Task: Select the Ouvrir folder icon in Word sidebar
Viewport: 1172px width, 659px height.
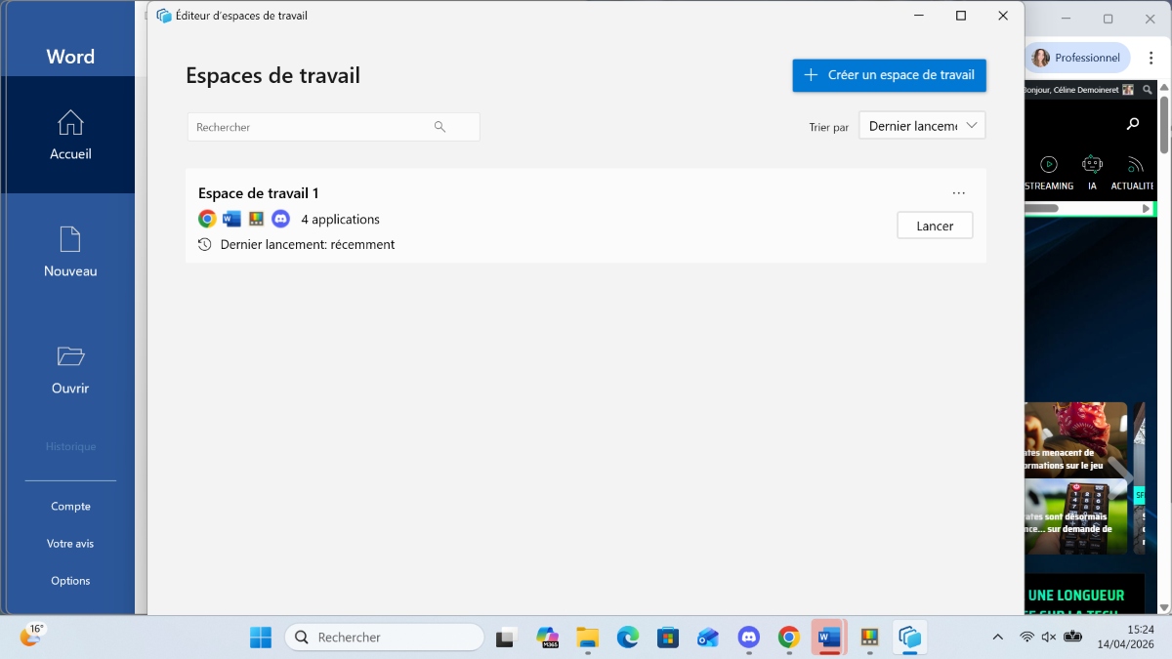Action: (x=69, y=356)
